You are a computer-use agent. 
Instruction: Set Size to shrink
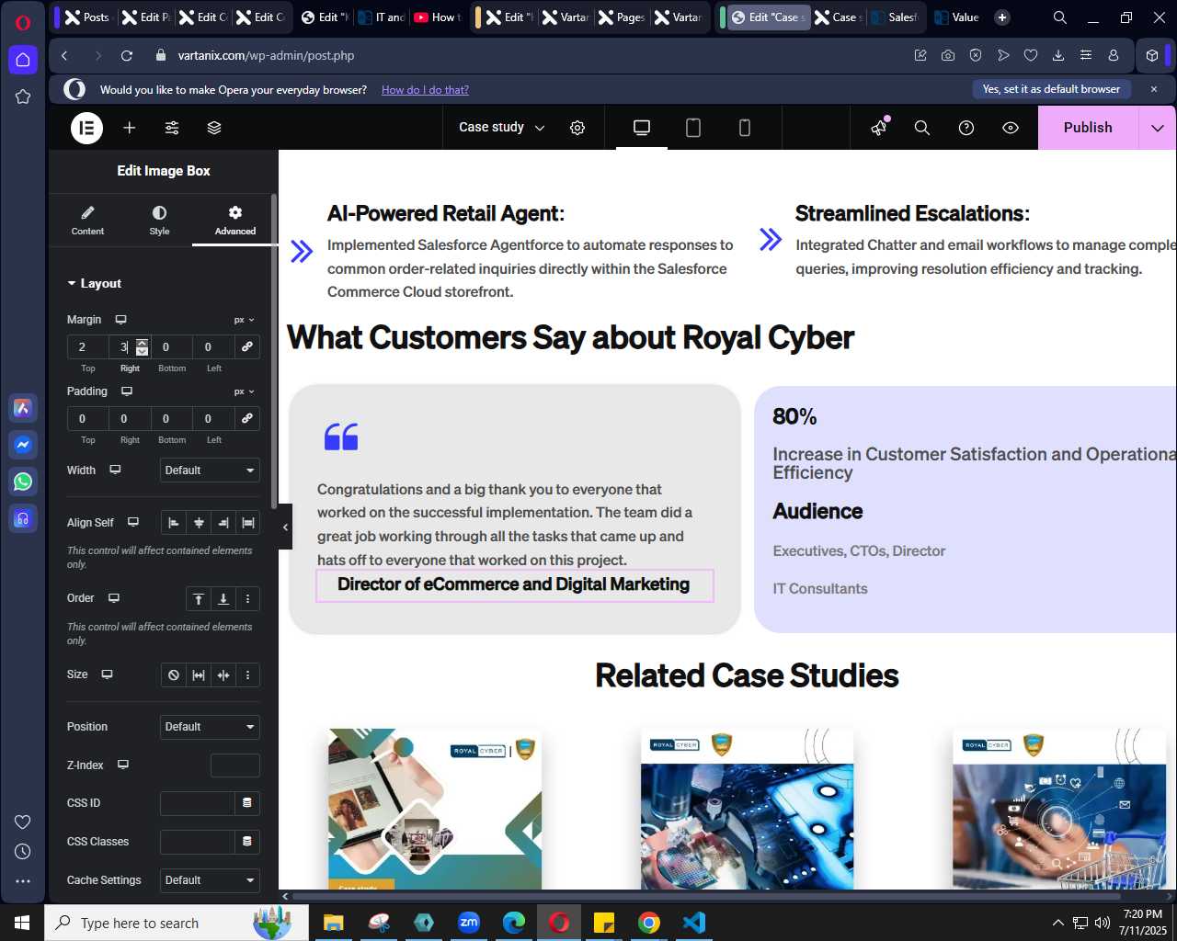pyautogui.click(x=223, y=675)
